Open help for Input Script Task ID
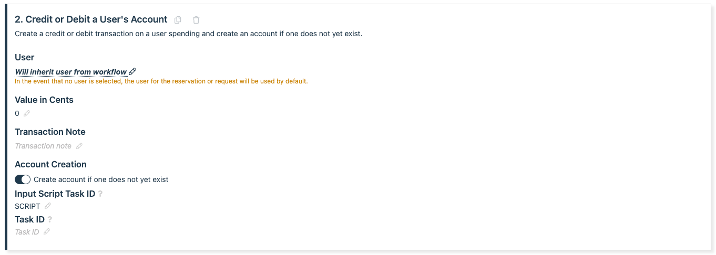716x255 pixels. coord(100,194)
